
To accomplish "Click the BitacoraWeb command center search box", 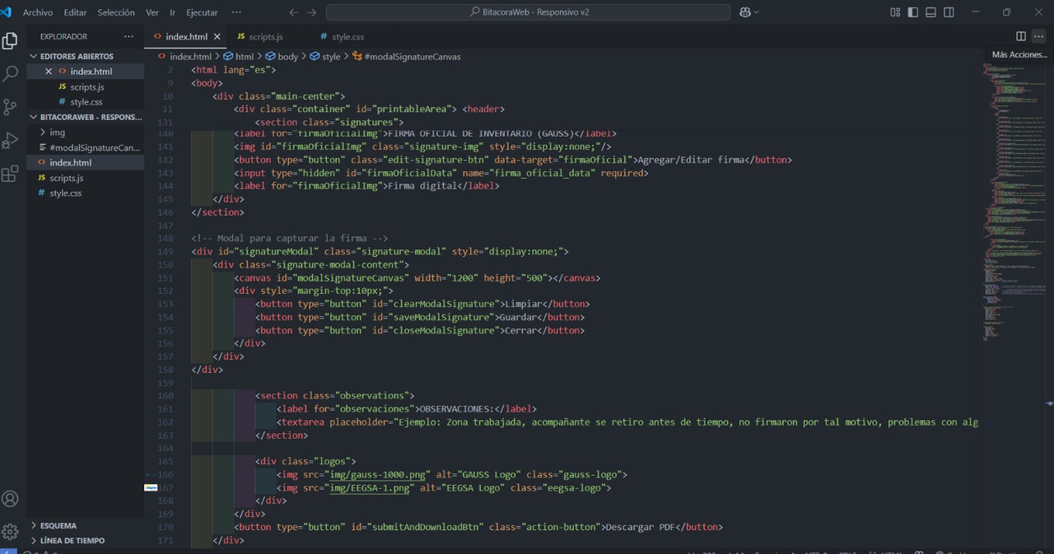I will [528, 12].
